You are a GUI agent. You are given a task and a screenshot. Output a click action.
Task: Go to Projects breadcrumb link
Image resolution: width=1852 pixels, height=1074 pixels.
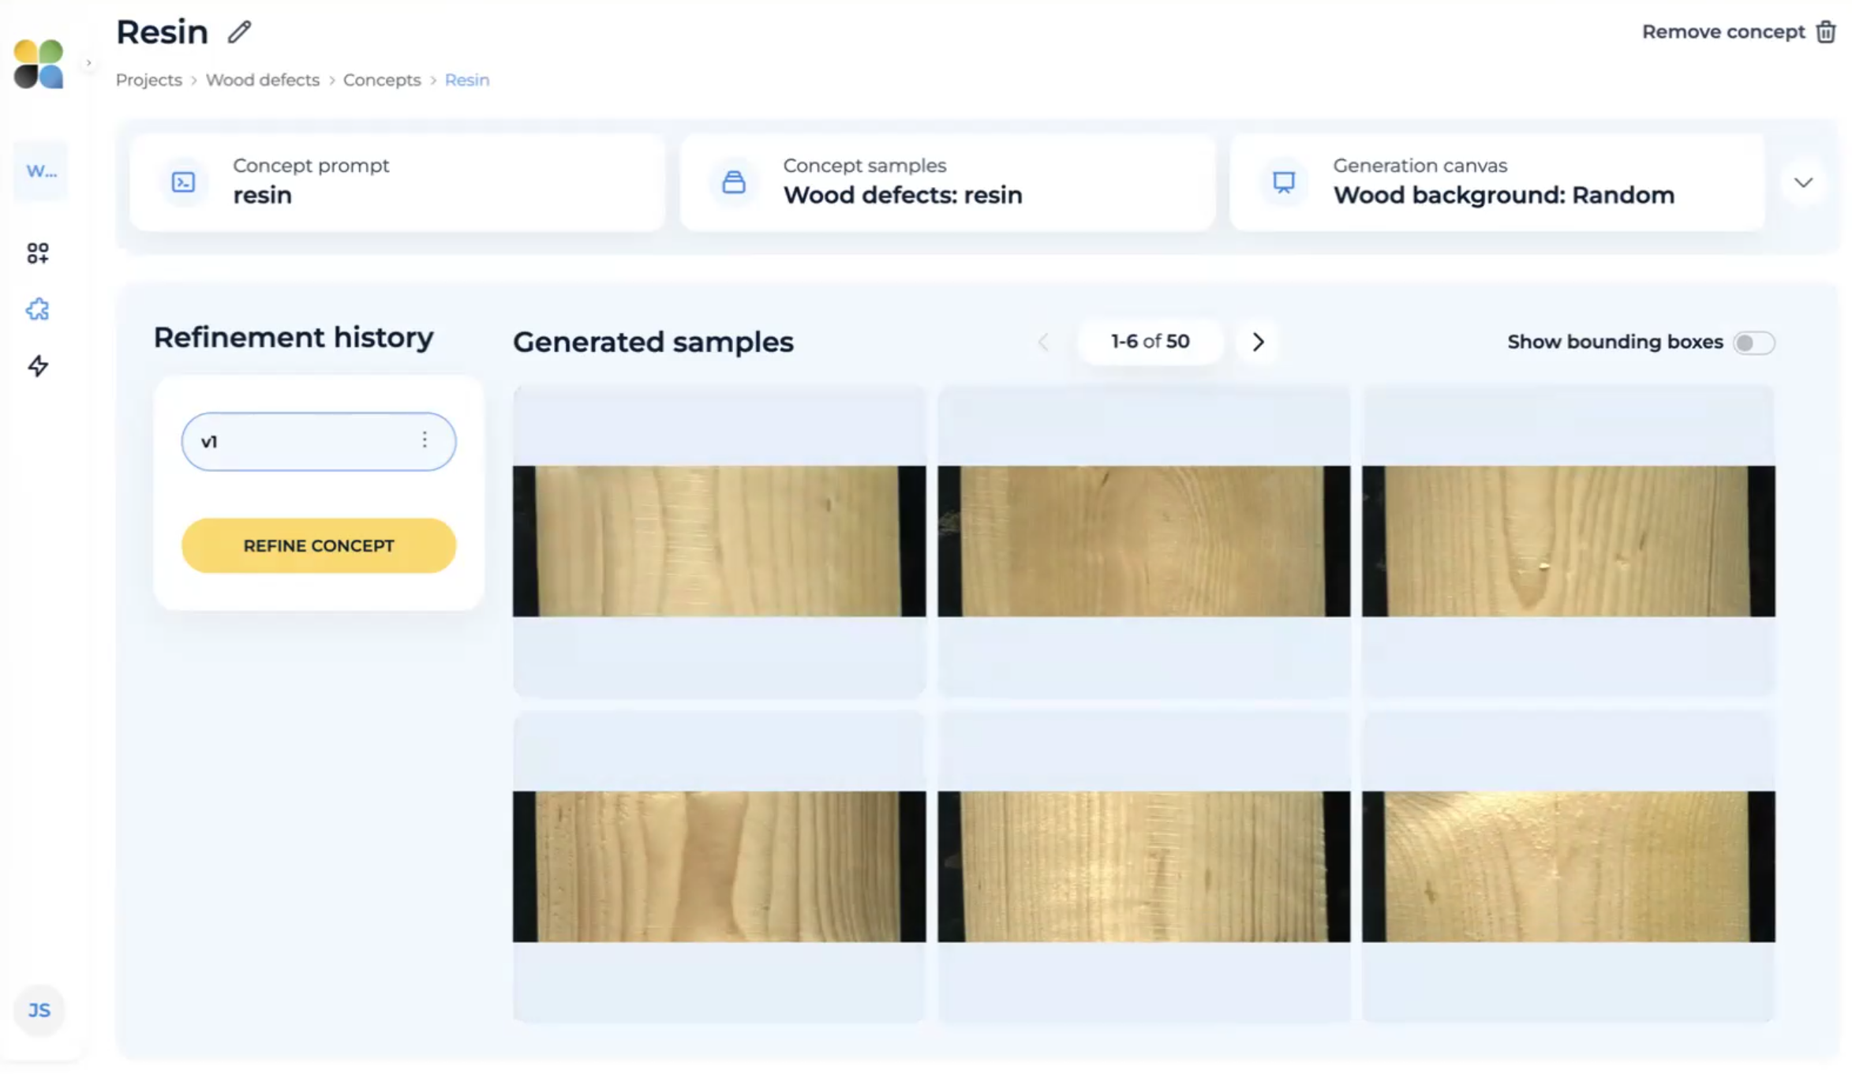tap(148, 80)
